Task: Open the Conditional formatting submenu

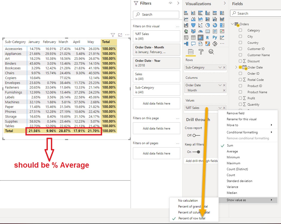Action: 248,132
